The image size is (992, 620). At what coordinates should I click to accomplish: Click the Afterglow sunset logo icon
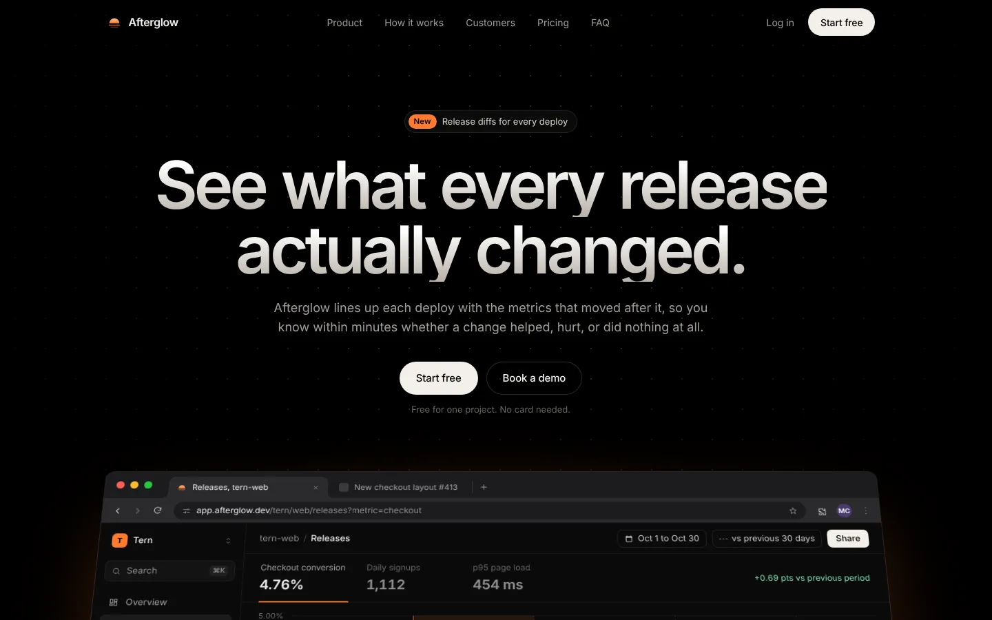114,23
